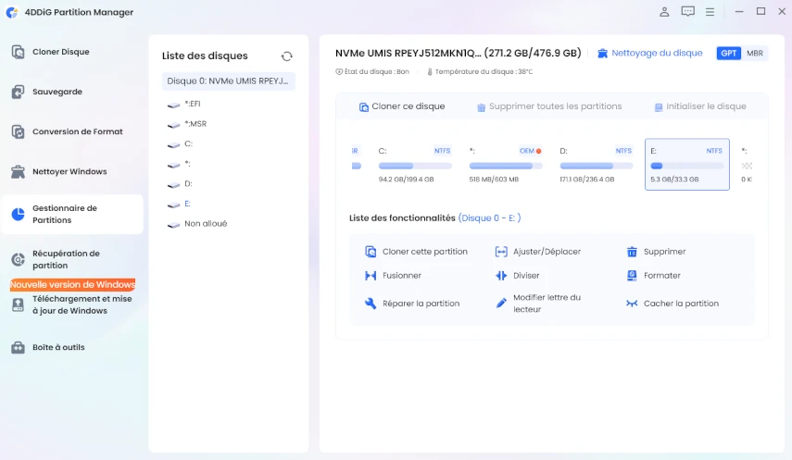This screenshot has width=792, height=460.
Task: Select the E: NTFS partition card
Action: click(x=687, y=165)
